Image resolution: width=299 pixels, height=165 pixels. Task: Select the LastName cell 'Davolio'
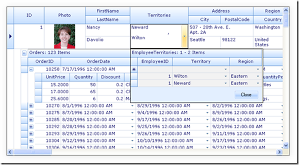tap(108, 42)
